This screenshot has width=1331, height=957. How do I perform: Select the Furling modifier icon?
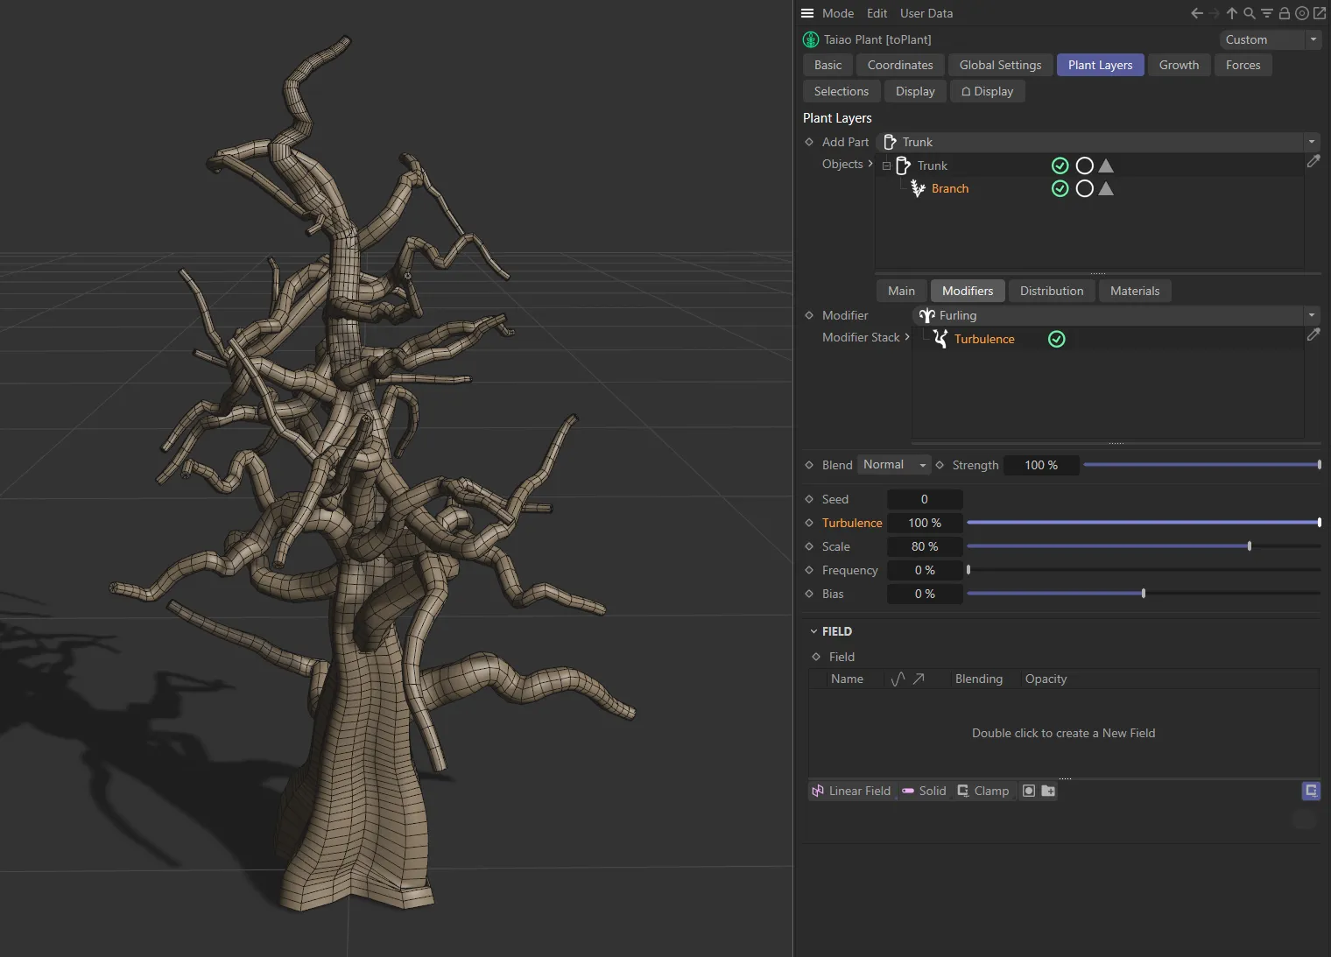pos(926,315)
